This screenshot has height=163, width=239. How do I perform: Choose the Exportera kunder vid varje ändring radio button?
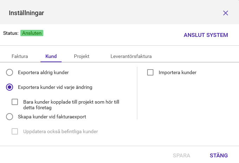10,87
